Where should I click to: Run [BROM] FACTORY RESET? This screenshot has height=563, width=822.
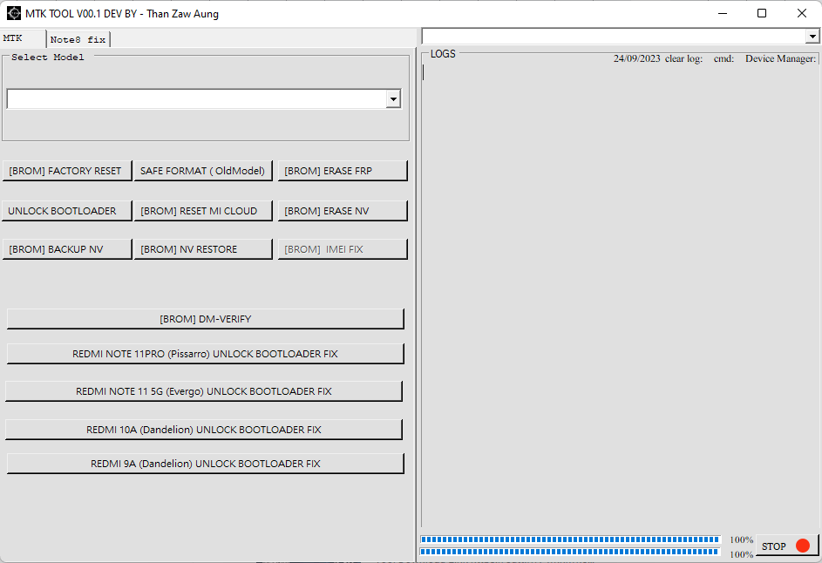[x=66, y=170]
